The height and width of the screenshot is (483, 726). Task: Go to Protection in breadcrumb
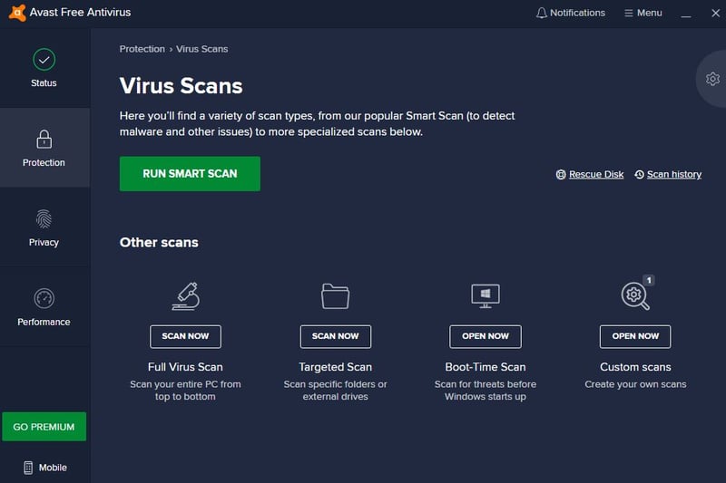click(142, 49)
